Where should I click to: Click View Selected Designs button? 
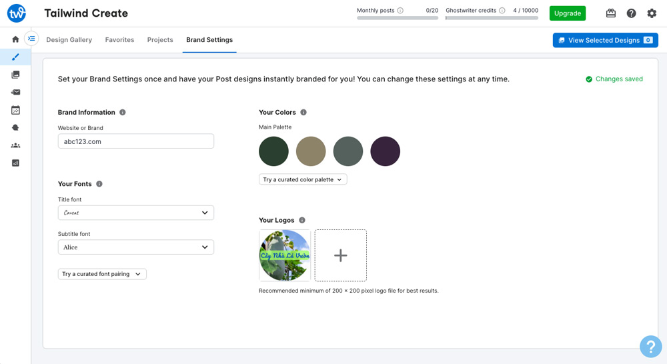tap(606, 40)
